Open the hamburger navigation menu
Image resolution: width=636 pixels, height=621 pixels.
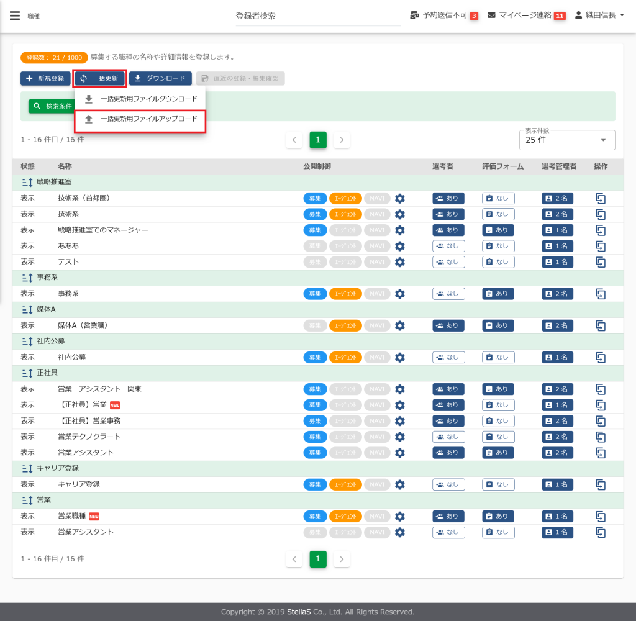[x=15, y=16]
